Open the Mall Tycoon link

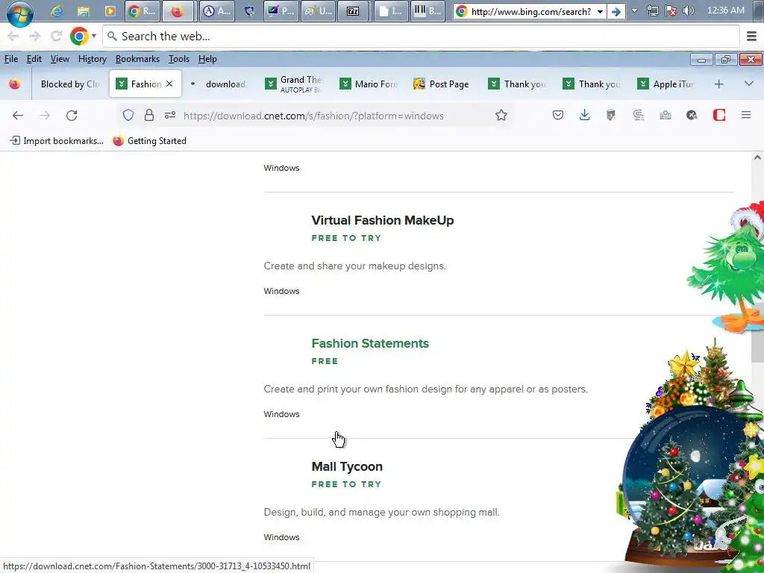tap(347, 466)
